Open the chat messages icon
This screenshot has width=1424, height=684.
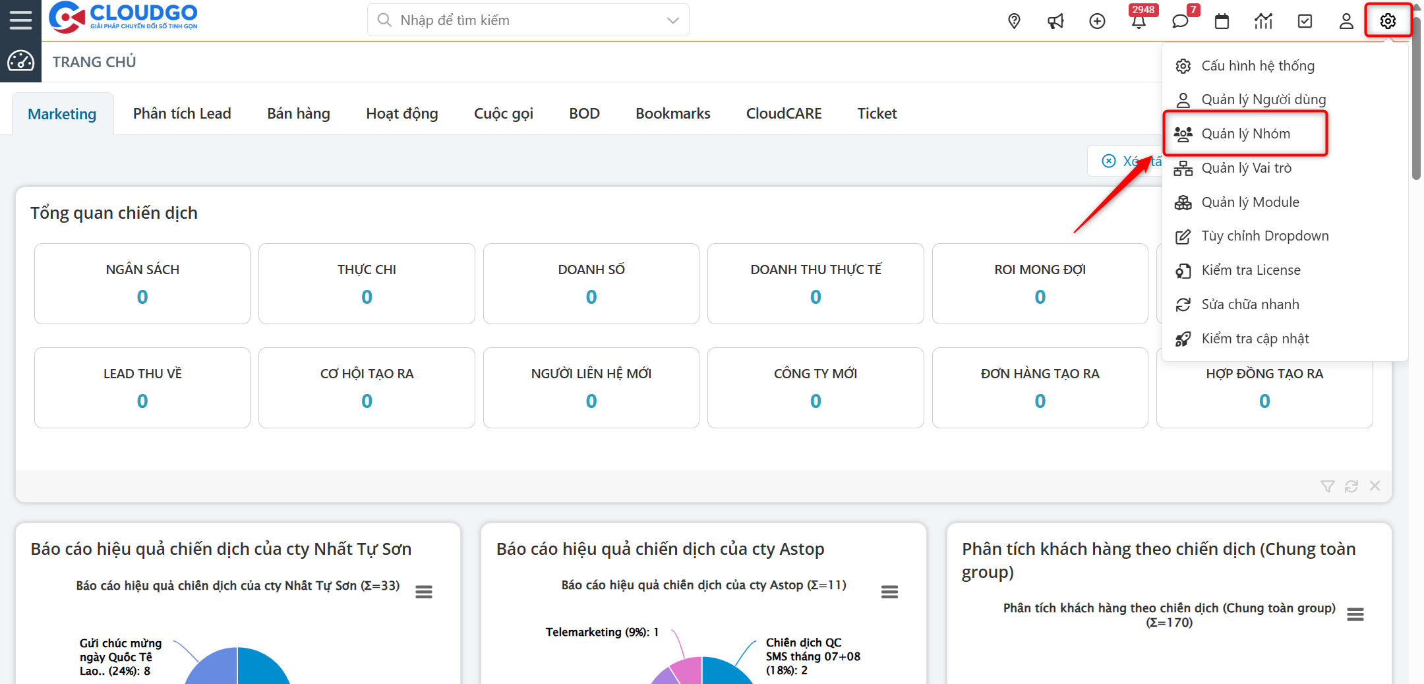(1180, 21)
